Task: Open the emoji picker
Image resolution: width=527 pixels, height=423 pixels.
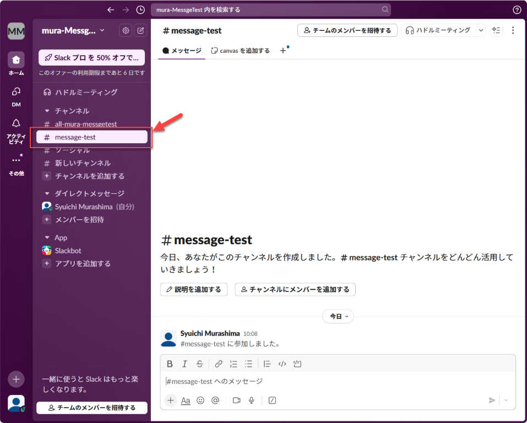Action: point(200,400)
